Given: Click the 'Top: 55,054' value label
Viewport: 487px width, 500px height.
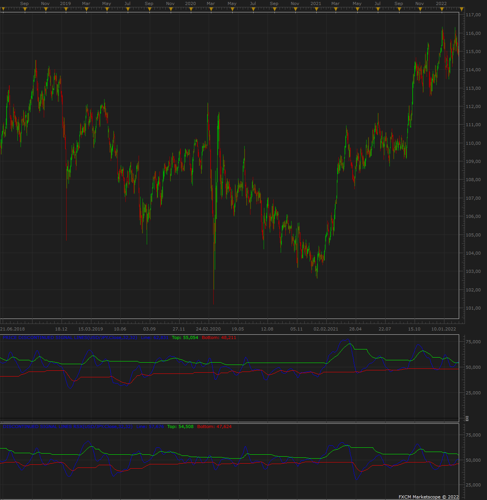Looking at the screenshot, I should (185, 337).
